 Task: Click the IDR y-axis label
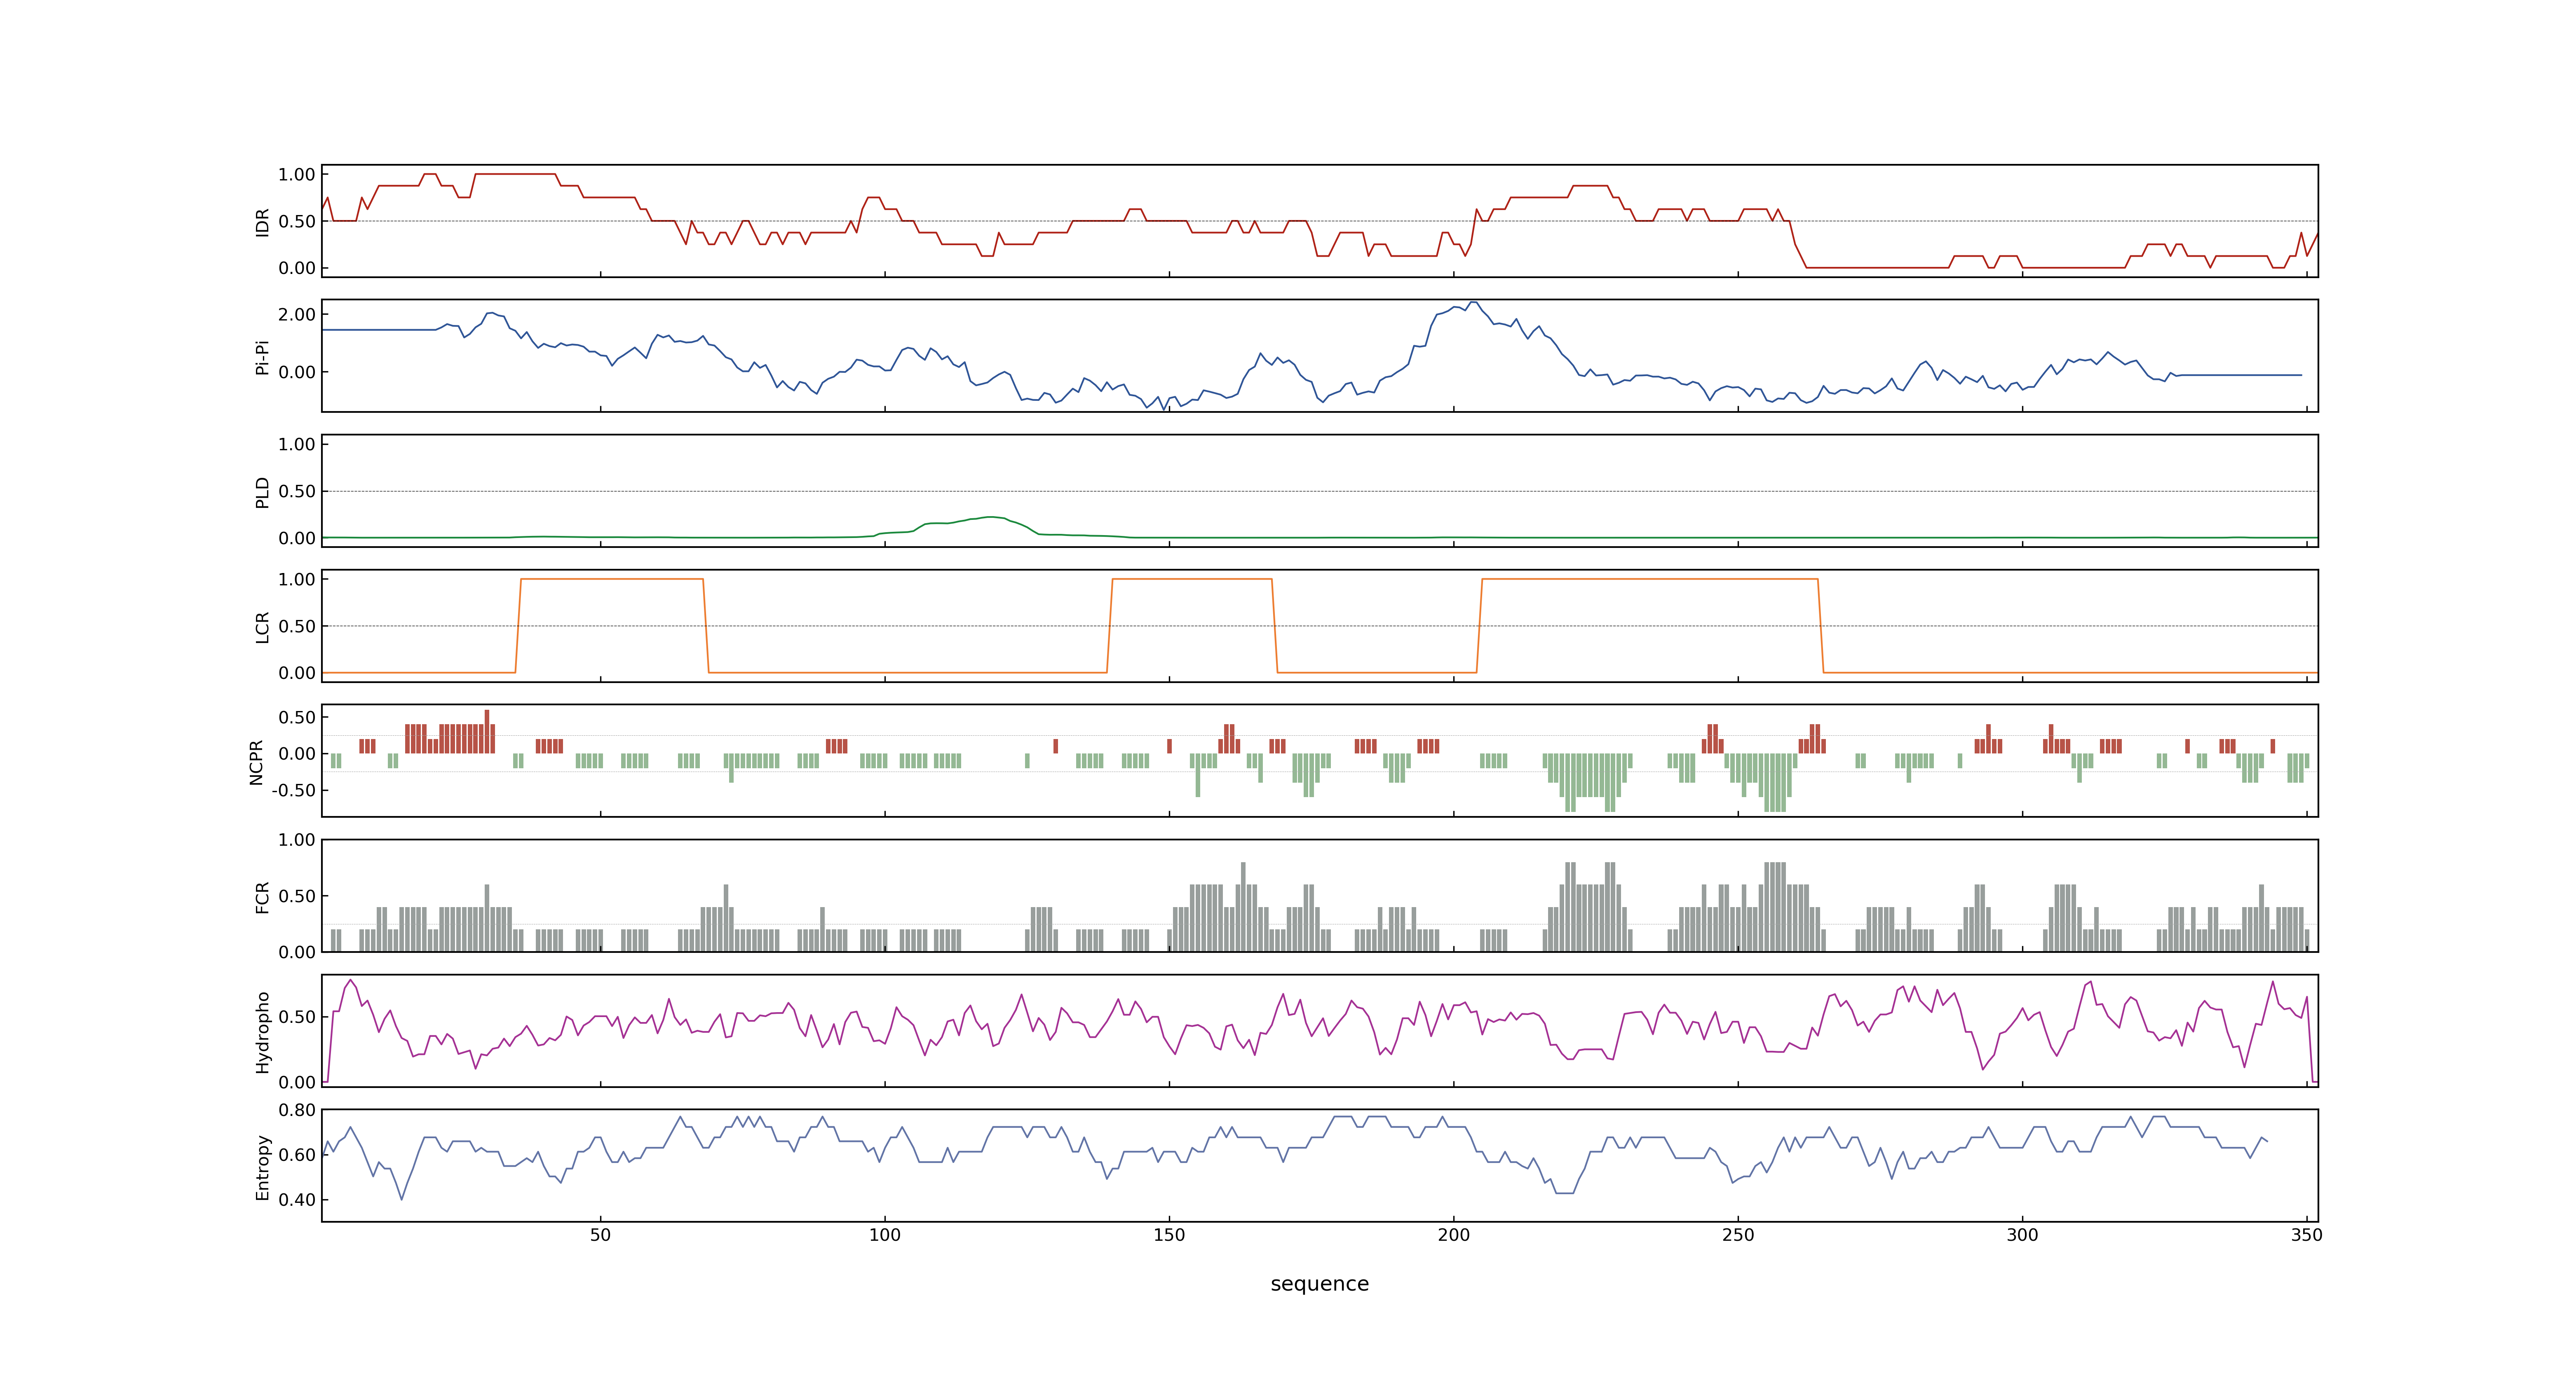coord(262,222)
